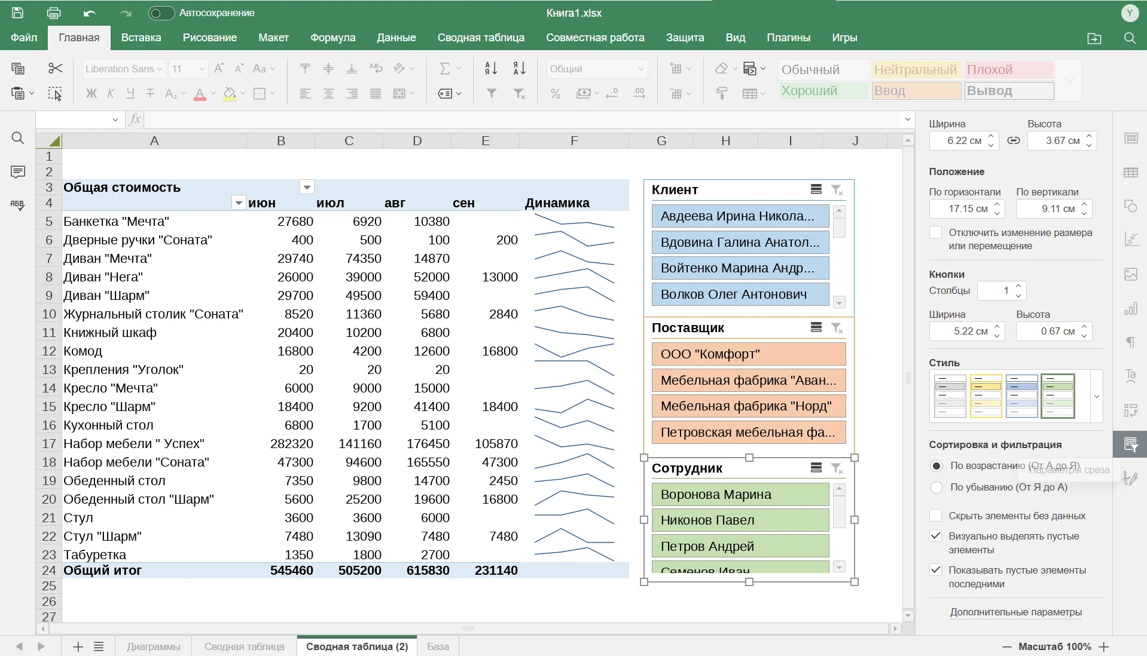Check Отключить изменение размера или перемещение
The image size is (1147, 656).
(936, 232)
